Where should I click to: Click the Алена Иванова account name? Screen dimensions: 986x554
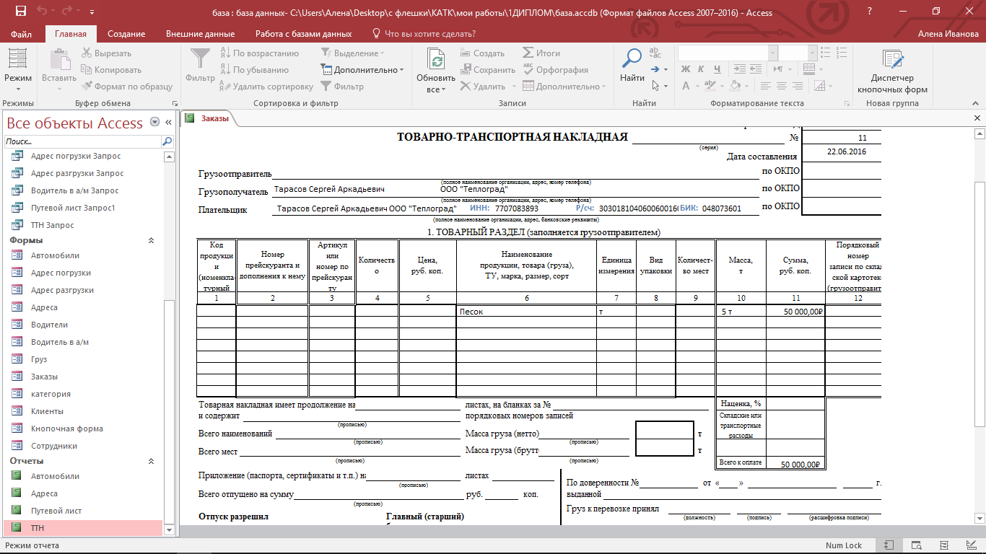946,34
